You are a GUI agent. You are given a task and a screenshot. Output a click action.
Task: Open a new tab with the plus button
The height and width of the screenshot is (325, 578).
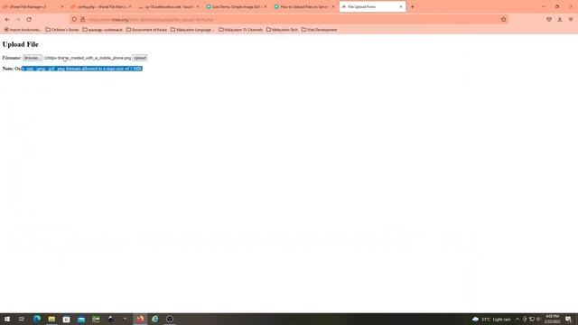click(412, 6)
